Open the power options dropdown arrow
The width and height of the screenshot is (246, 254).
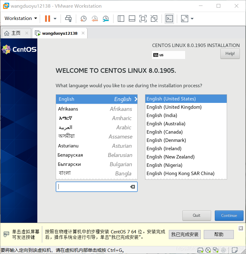[x=55, y=18]
